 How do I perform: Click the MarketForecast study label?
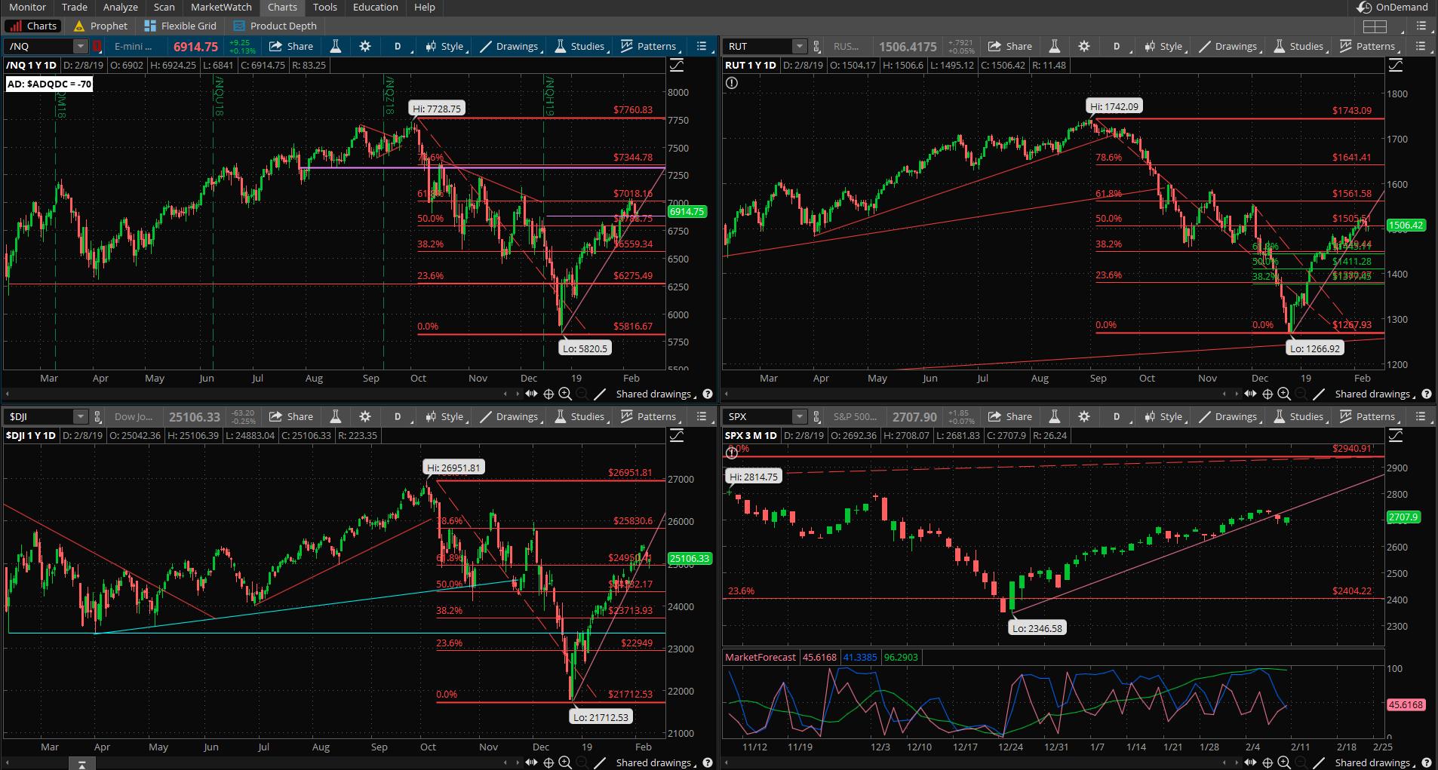[x=760, y=657]
